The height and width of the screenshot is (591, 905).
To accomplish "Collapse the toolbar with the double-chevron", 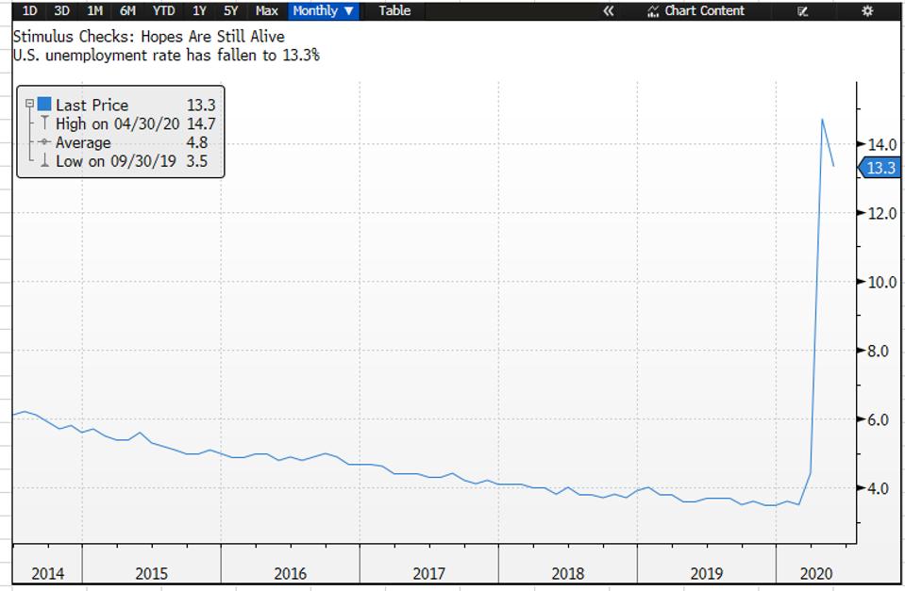I will [x=609, y=10].
